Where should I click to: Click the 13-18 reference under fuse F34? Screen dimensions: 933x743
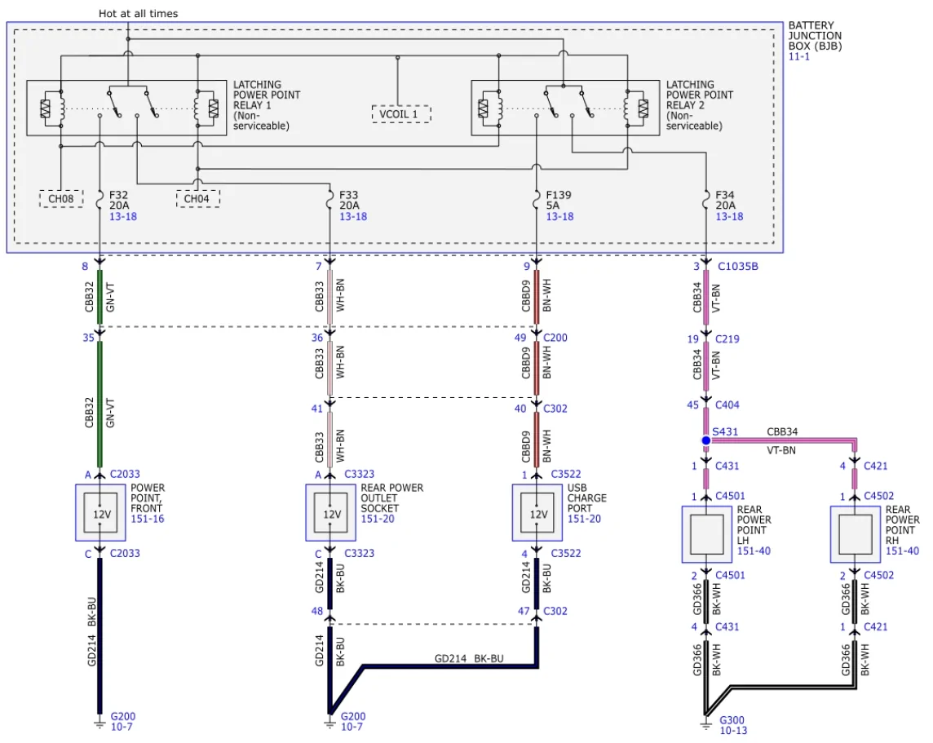(729, 216)
